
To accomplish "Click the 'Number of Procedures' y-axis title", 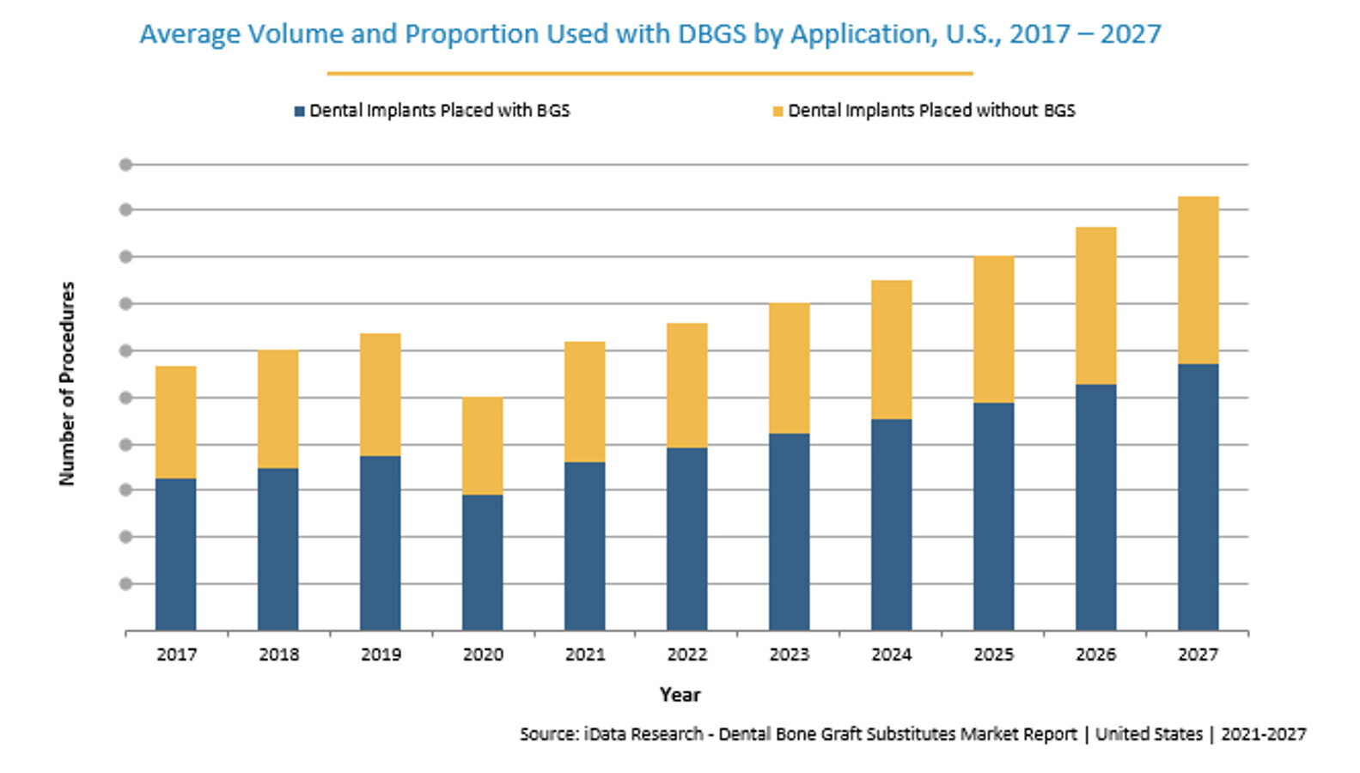I will [x=67, y=383].
